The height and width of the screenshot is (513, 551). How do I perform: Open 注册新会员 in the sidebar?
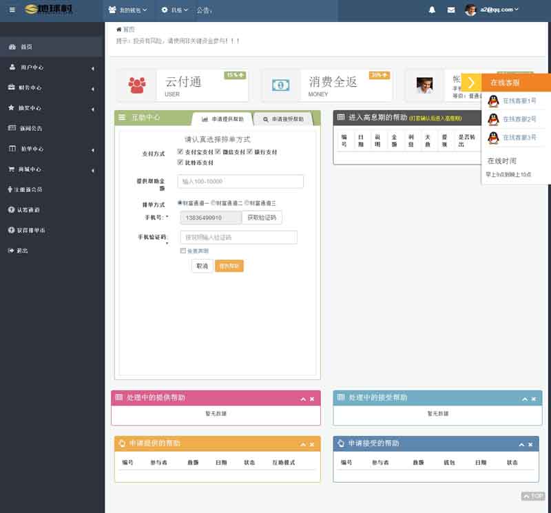pos(25,189)
